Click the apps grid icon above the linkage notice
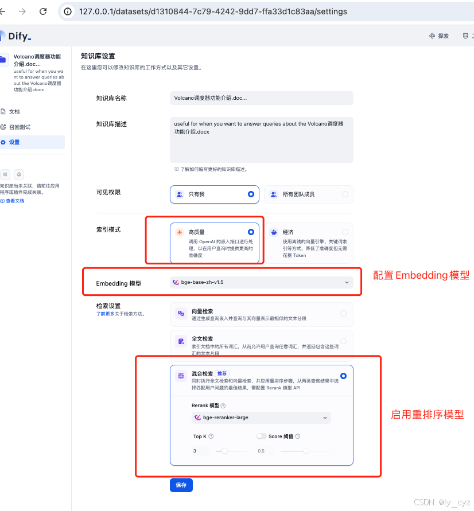This screenshot has width=474, height=511. (5, 174)
